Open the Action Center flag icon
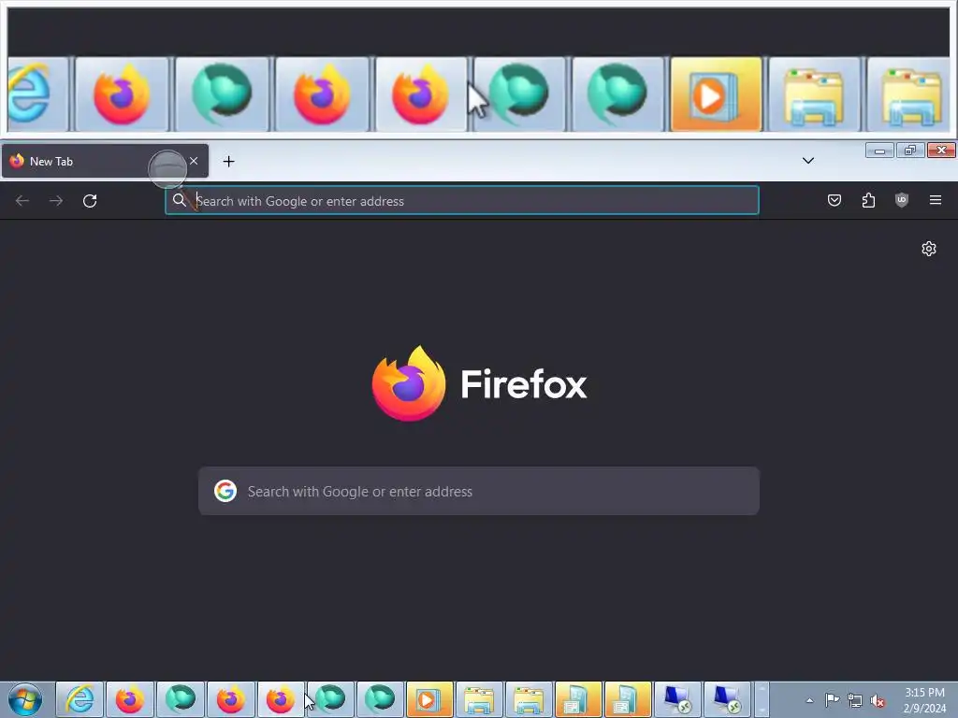Viewport: 958px width, 718px height. (832, 701)
